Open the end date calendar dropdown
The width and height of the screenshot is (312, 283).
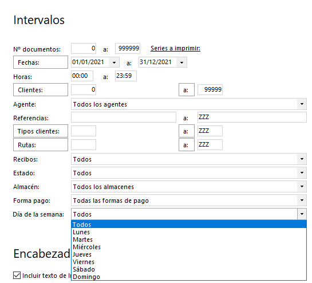[x=181, y=62]
